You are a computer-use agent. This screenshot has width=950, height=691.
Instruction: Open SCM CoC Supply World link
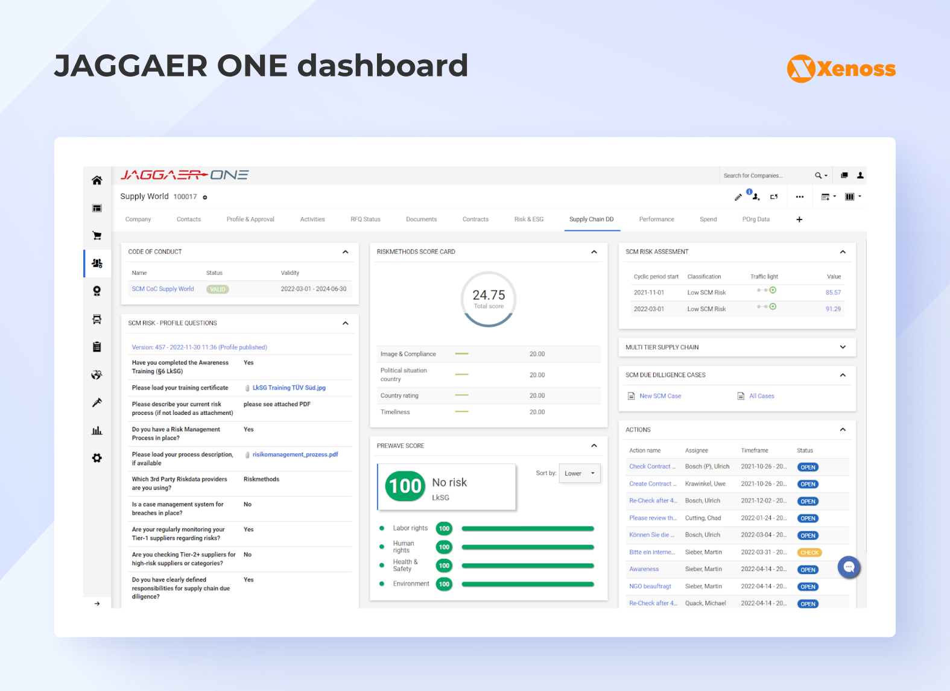[x=163, y=289]
